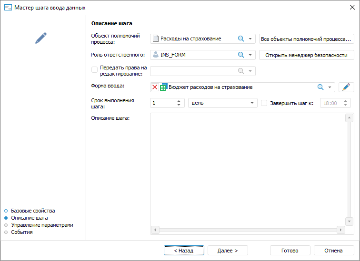
Task: Click "Открыть менеджер безопасности" button
Action: pos(306,55)
